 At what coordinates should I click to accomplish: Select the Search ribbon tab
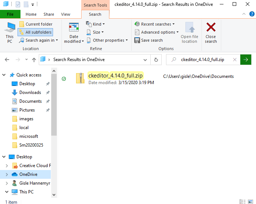95,14
